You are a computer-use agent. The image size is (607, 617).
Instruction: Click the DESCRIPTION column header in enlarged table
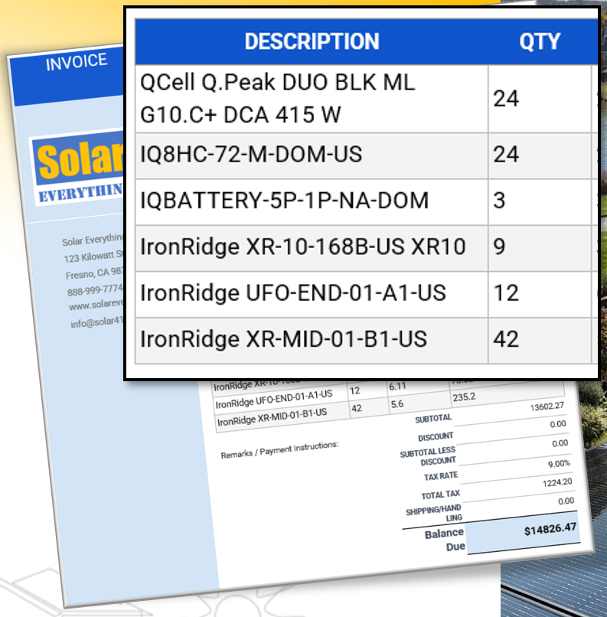[312, 41]
